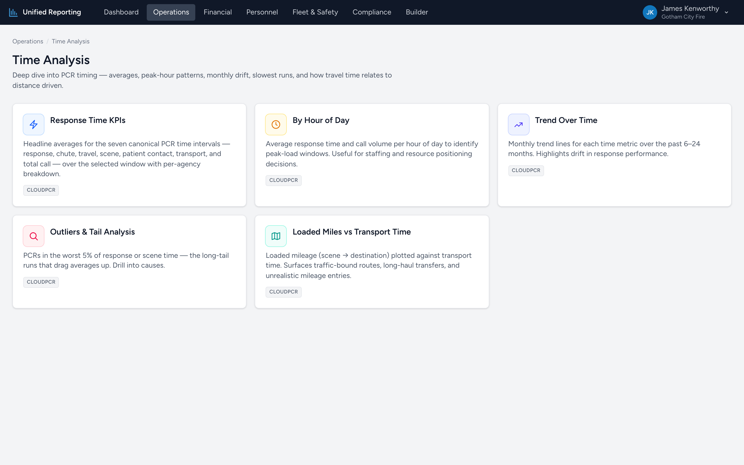Click the Unified Reporting brand title
744x465 pixels.
[52, 12]
